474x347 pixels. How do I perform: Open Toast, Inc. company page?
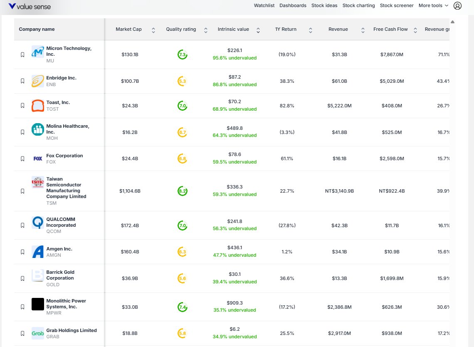click(x=58, y=102)
